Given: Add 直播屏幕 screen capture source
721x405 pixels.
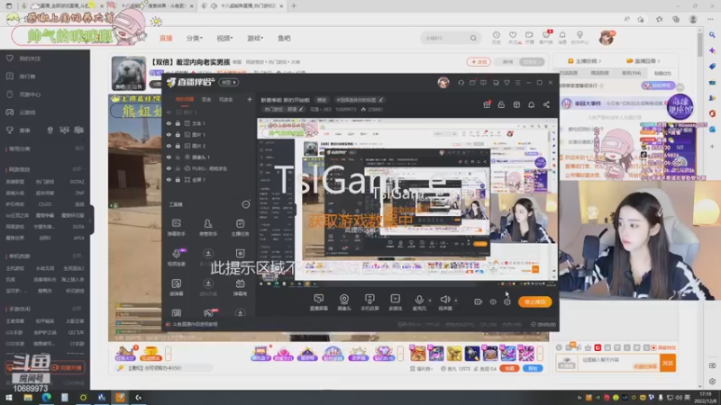Looking at the screenshot, I should [x=318, y=302].
